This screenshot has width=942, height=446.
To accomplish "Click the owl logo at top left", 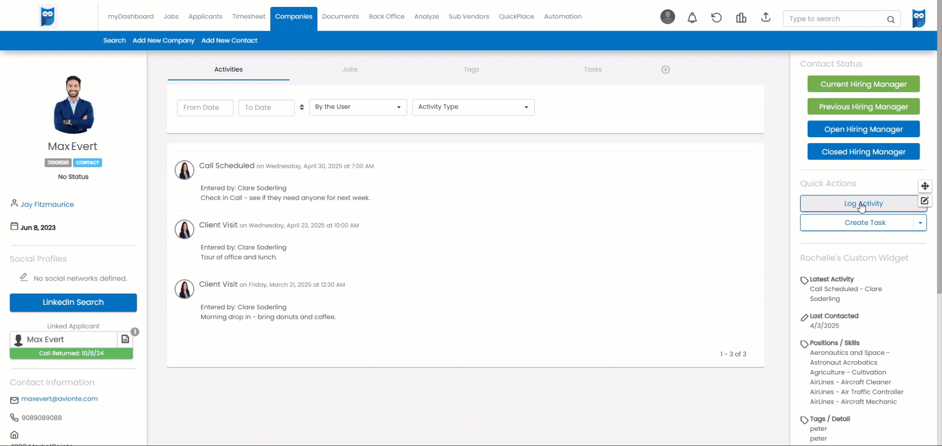I will [x=48, y=16].
